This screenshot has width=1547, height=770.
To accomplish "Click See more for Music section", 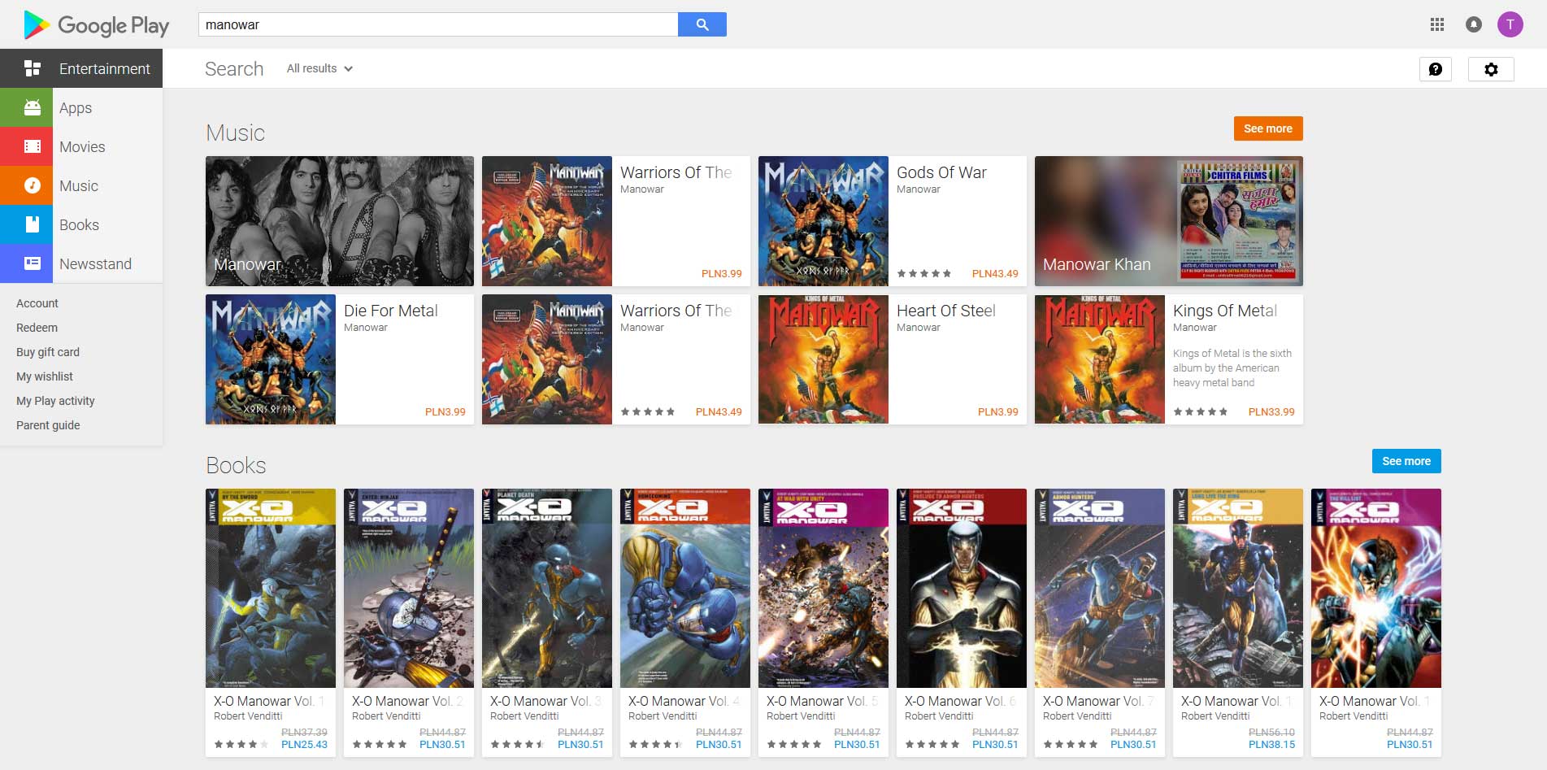I will pyautogui.click(x=1268, y=128).
